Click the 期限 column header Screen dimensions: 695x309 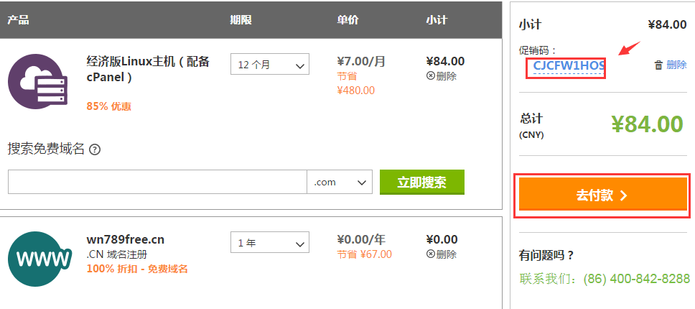pos(241,19)
